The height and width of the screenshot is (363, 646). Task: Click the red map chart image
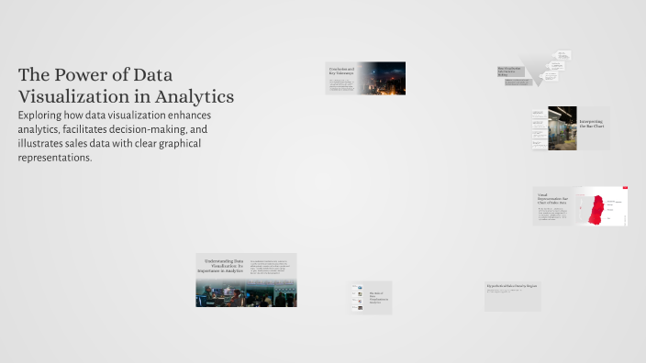pos(601,205)
